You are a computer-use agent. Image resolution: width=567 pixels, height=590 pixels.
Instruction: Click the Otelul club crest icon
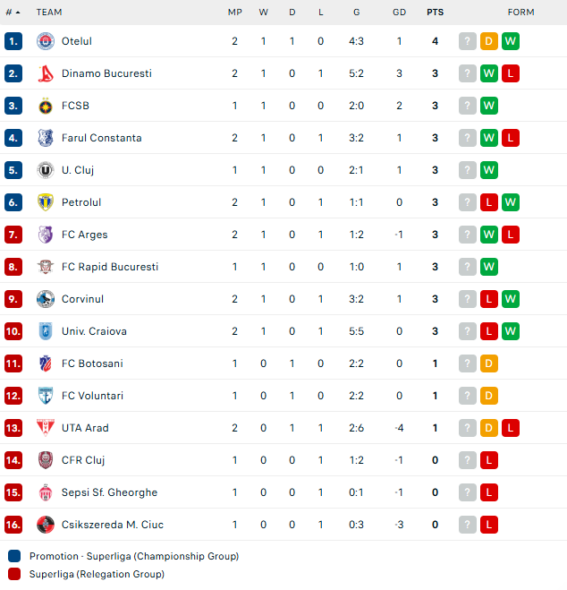[x=46, y=41]
